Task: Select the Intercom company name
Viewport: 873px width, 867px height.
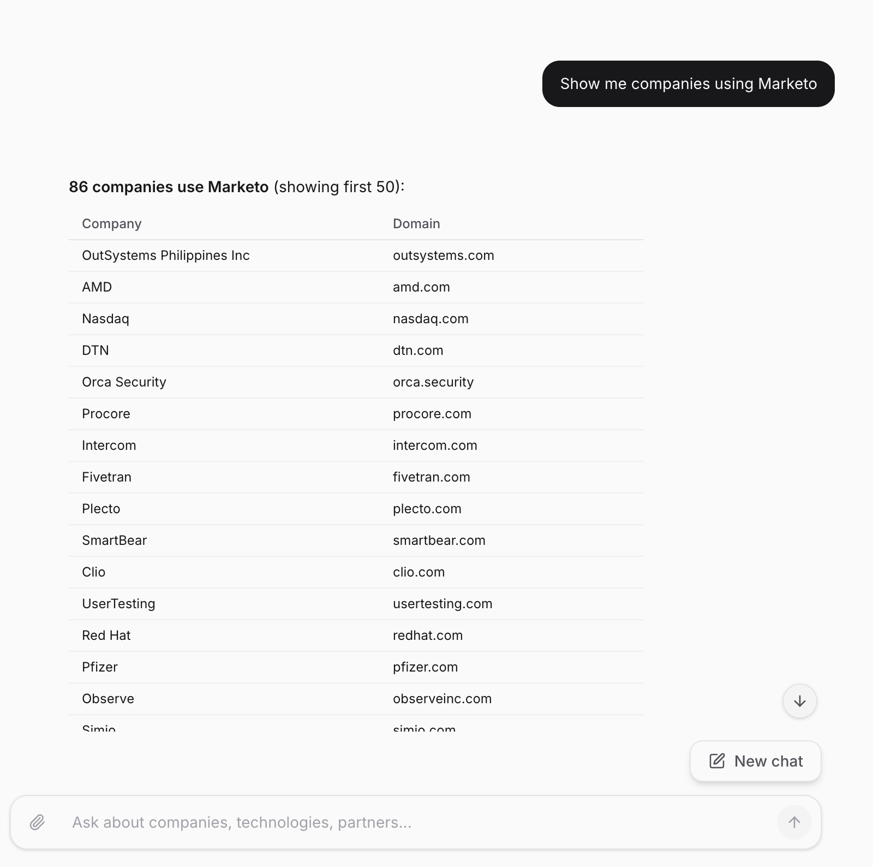Action: (x=109, y=446)
